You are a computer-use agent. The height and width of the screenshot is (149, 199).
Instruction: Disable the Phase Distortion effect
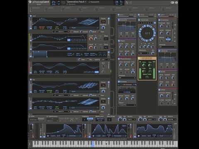(x=119, y=59)
